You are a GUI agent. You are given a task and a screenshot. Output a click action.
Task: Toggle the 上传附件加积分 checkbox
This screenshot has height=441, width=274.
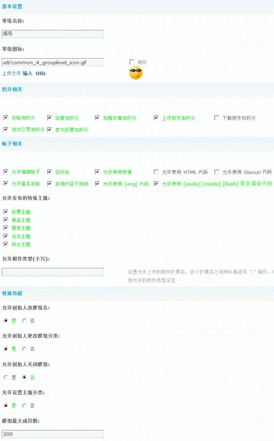pyautogui.click(x=156, y=118)
